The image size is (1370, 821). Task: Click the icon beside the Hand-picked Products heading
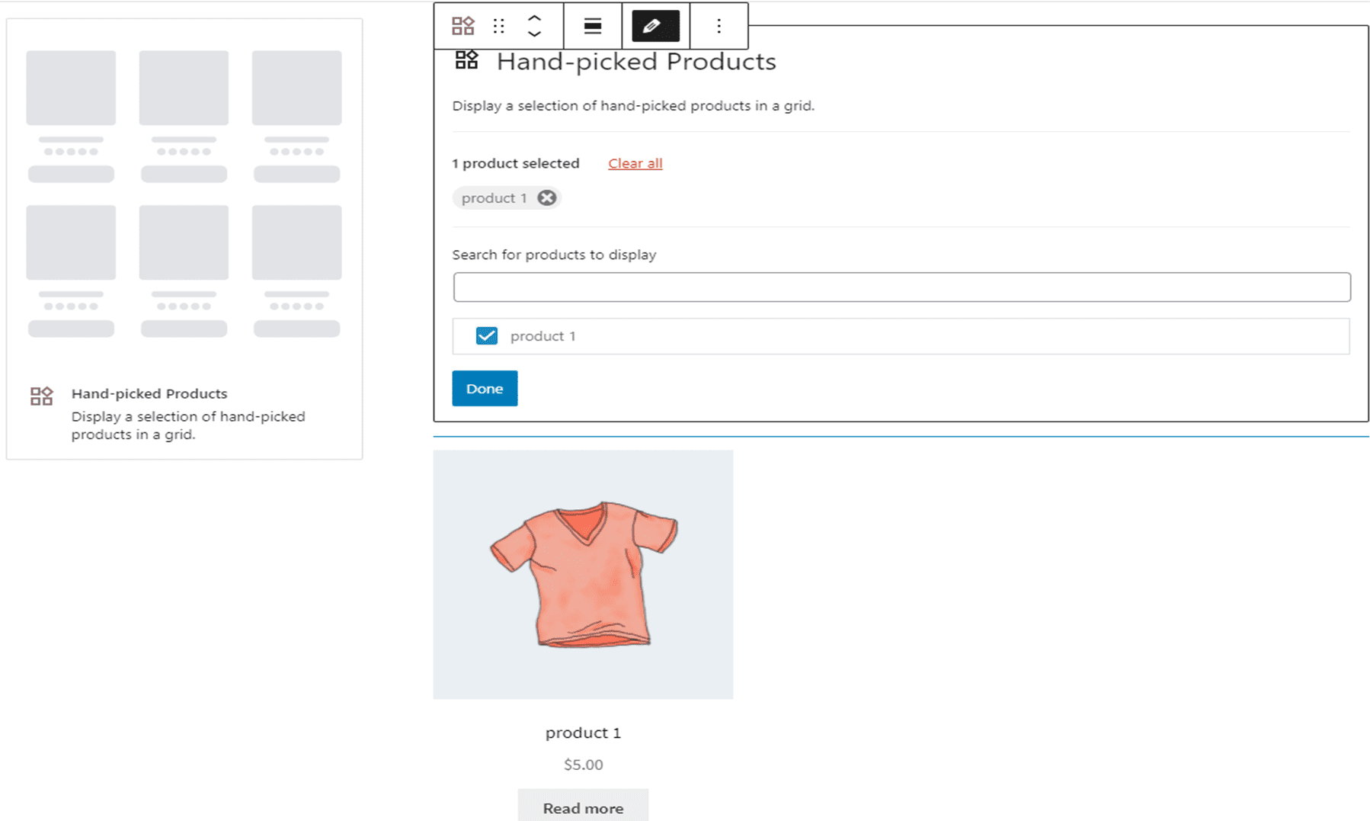466,60
